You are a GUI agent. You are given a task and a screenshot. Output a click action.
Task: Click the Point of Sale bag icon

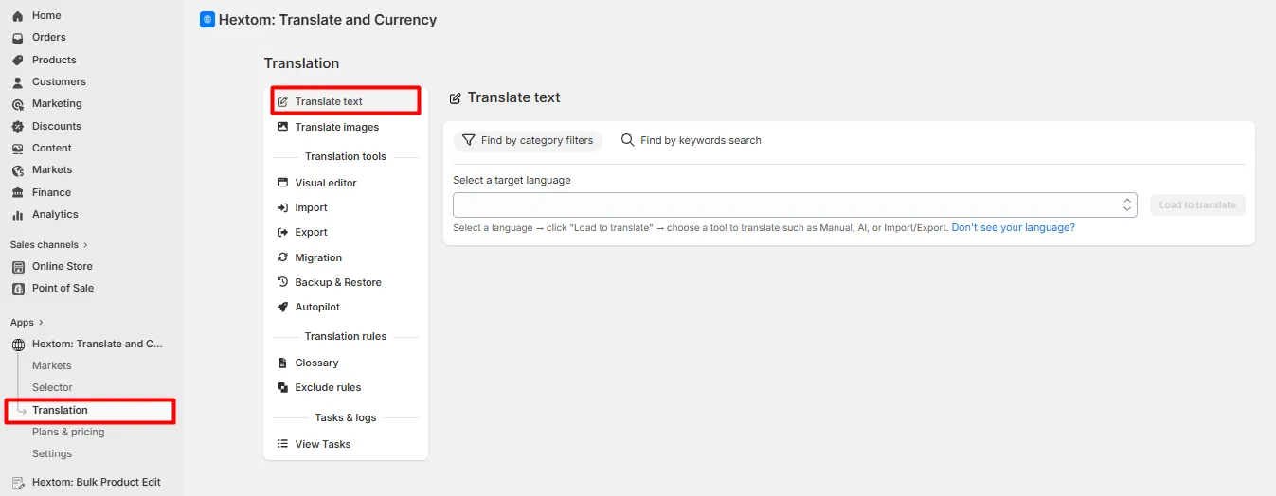click(18, 289)
